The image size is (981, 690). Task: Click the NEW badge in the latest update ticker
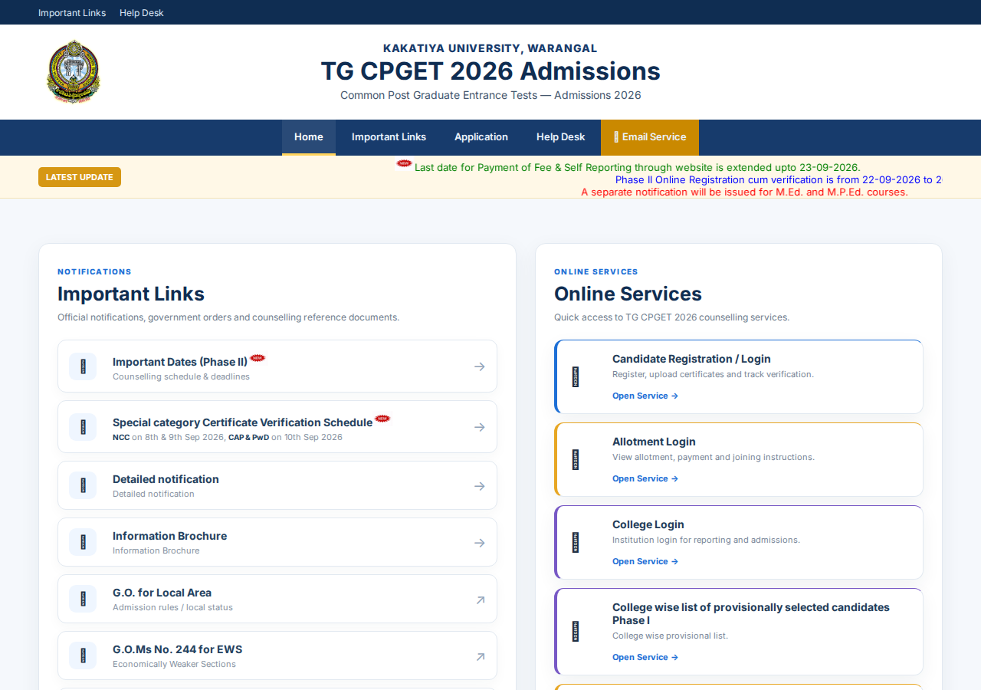[x=404, y=163]
